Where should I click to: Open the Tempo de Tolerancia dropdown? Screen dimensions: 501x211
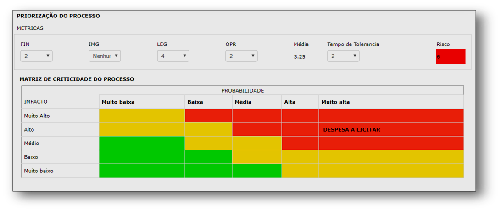(343, 56)
